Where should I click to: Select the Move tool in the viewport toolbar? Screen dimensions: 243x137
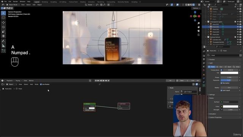(3, 22)
